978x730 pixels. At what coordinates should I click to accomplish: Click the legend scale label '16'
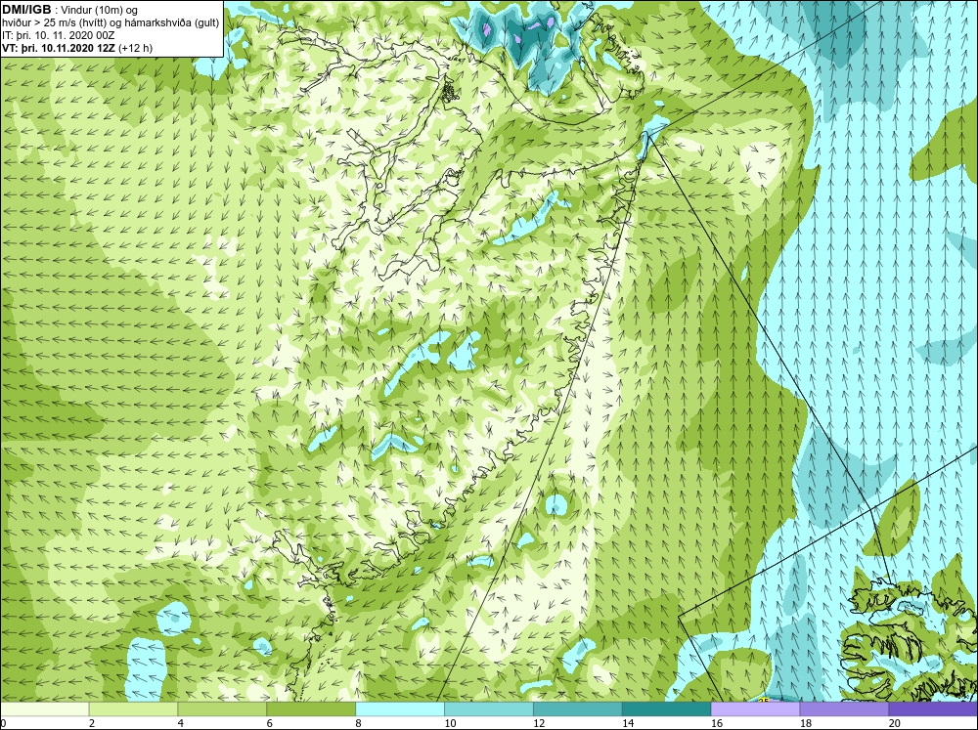point(717,723)
